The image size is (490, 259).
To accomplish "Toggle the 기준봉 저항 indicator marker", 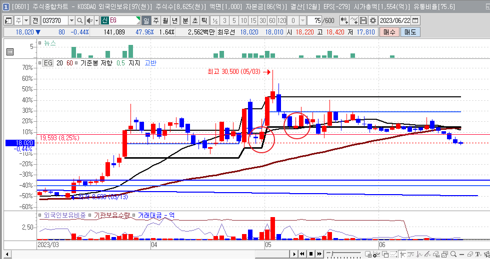I will pos(76,63).
